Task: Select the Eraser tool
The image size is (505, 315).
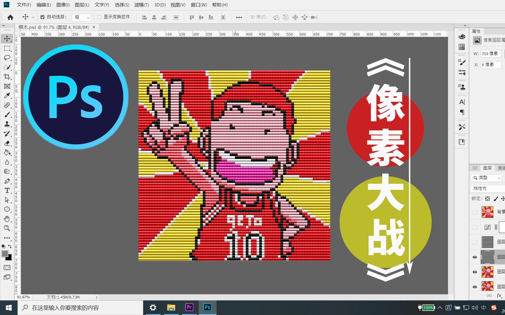Action: [x=7, y=143]
